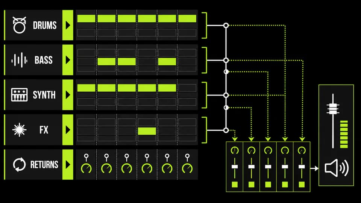Screen dimensions: 361x203
Task: Click the fourth mixer channel fader handle
Action: coord(285,167)
